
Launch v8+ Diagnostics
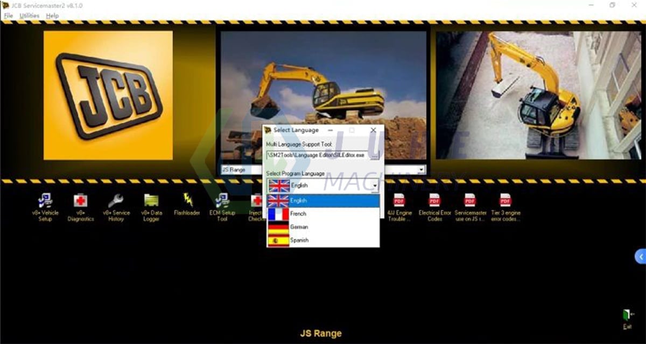click(81, 202)
